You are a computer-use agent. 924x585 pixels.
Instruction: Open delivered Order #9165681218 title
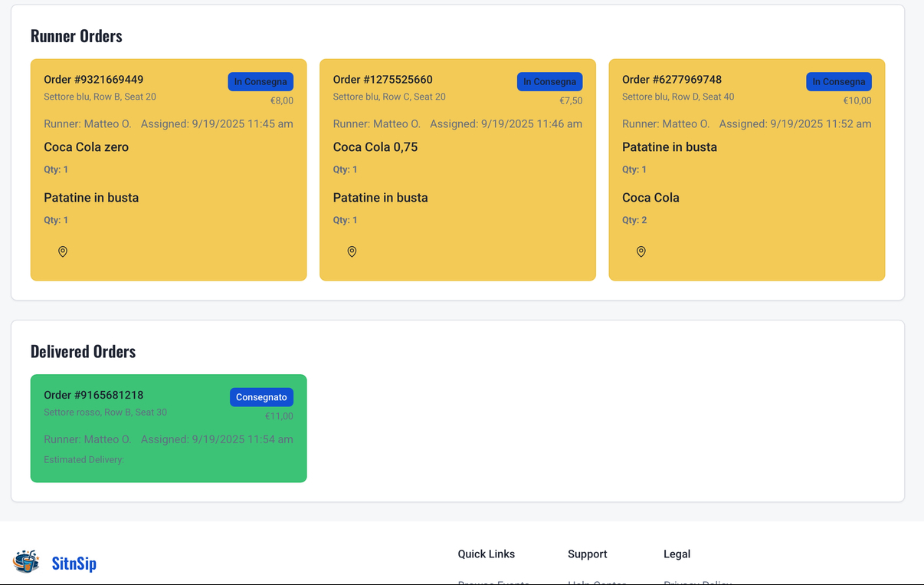click(93, 395)
